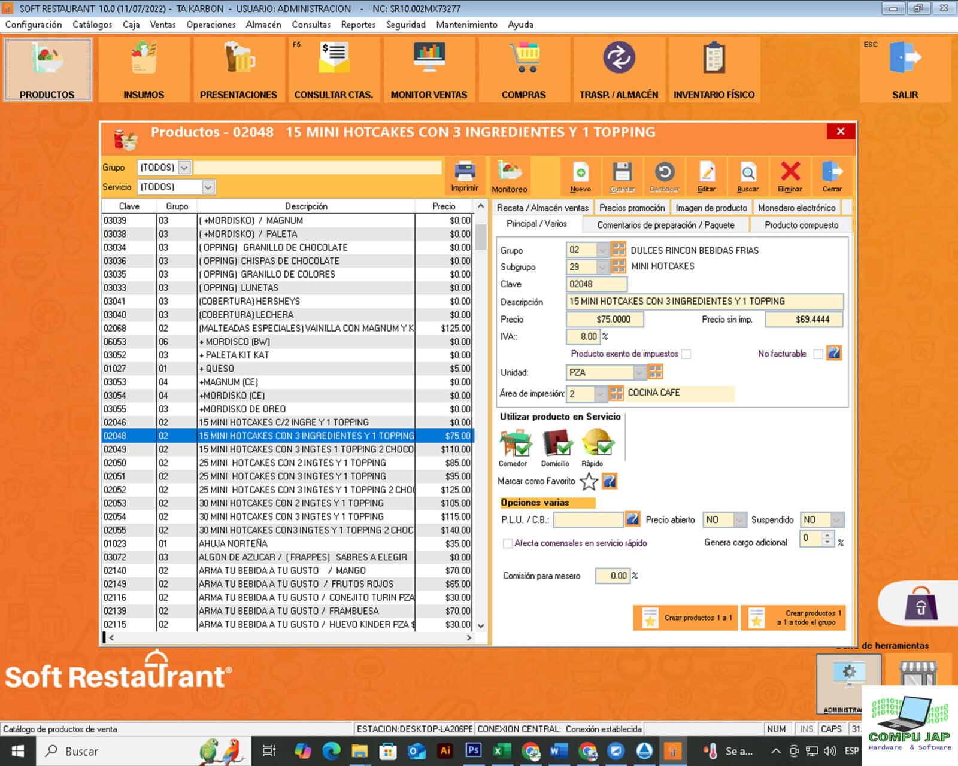Switch to Receta / Almacén ventas tab
Image resolution: width=958 pixels, height=766 pixels.
542,208
